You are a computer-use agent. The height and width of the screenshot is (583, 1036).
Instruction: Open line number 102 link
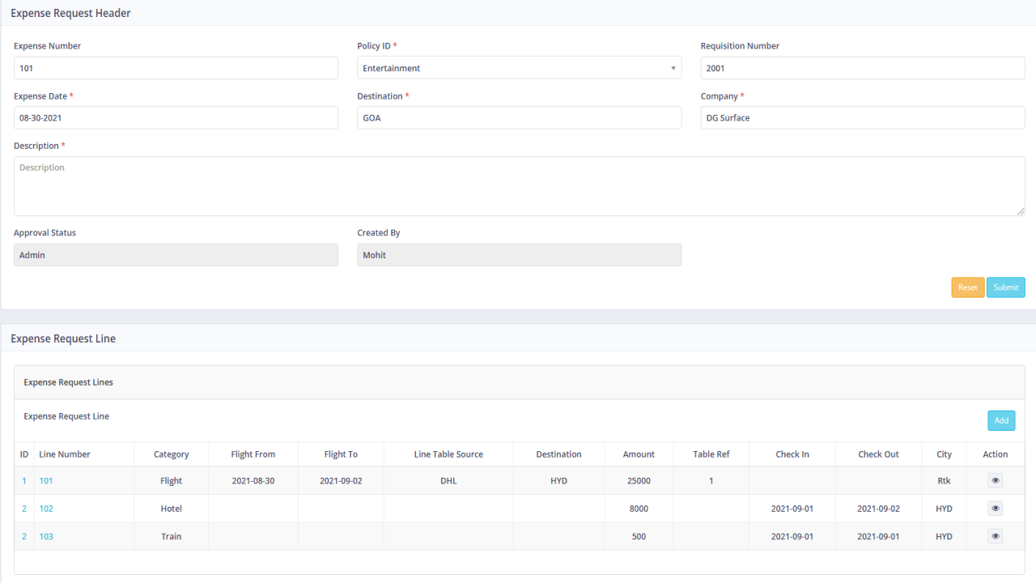[46, 508]
